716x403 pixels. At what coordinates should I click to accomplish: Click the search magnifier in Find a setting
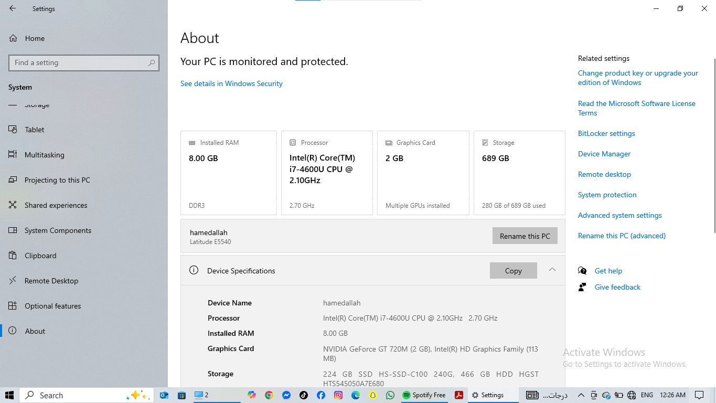(x=152, y=62)
